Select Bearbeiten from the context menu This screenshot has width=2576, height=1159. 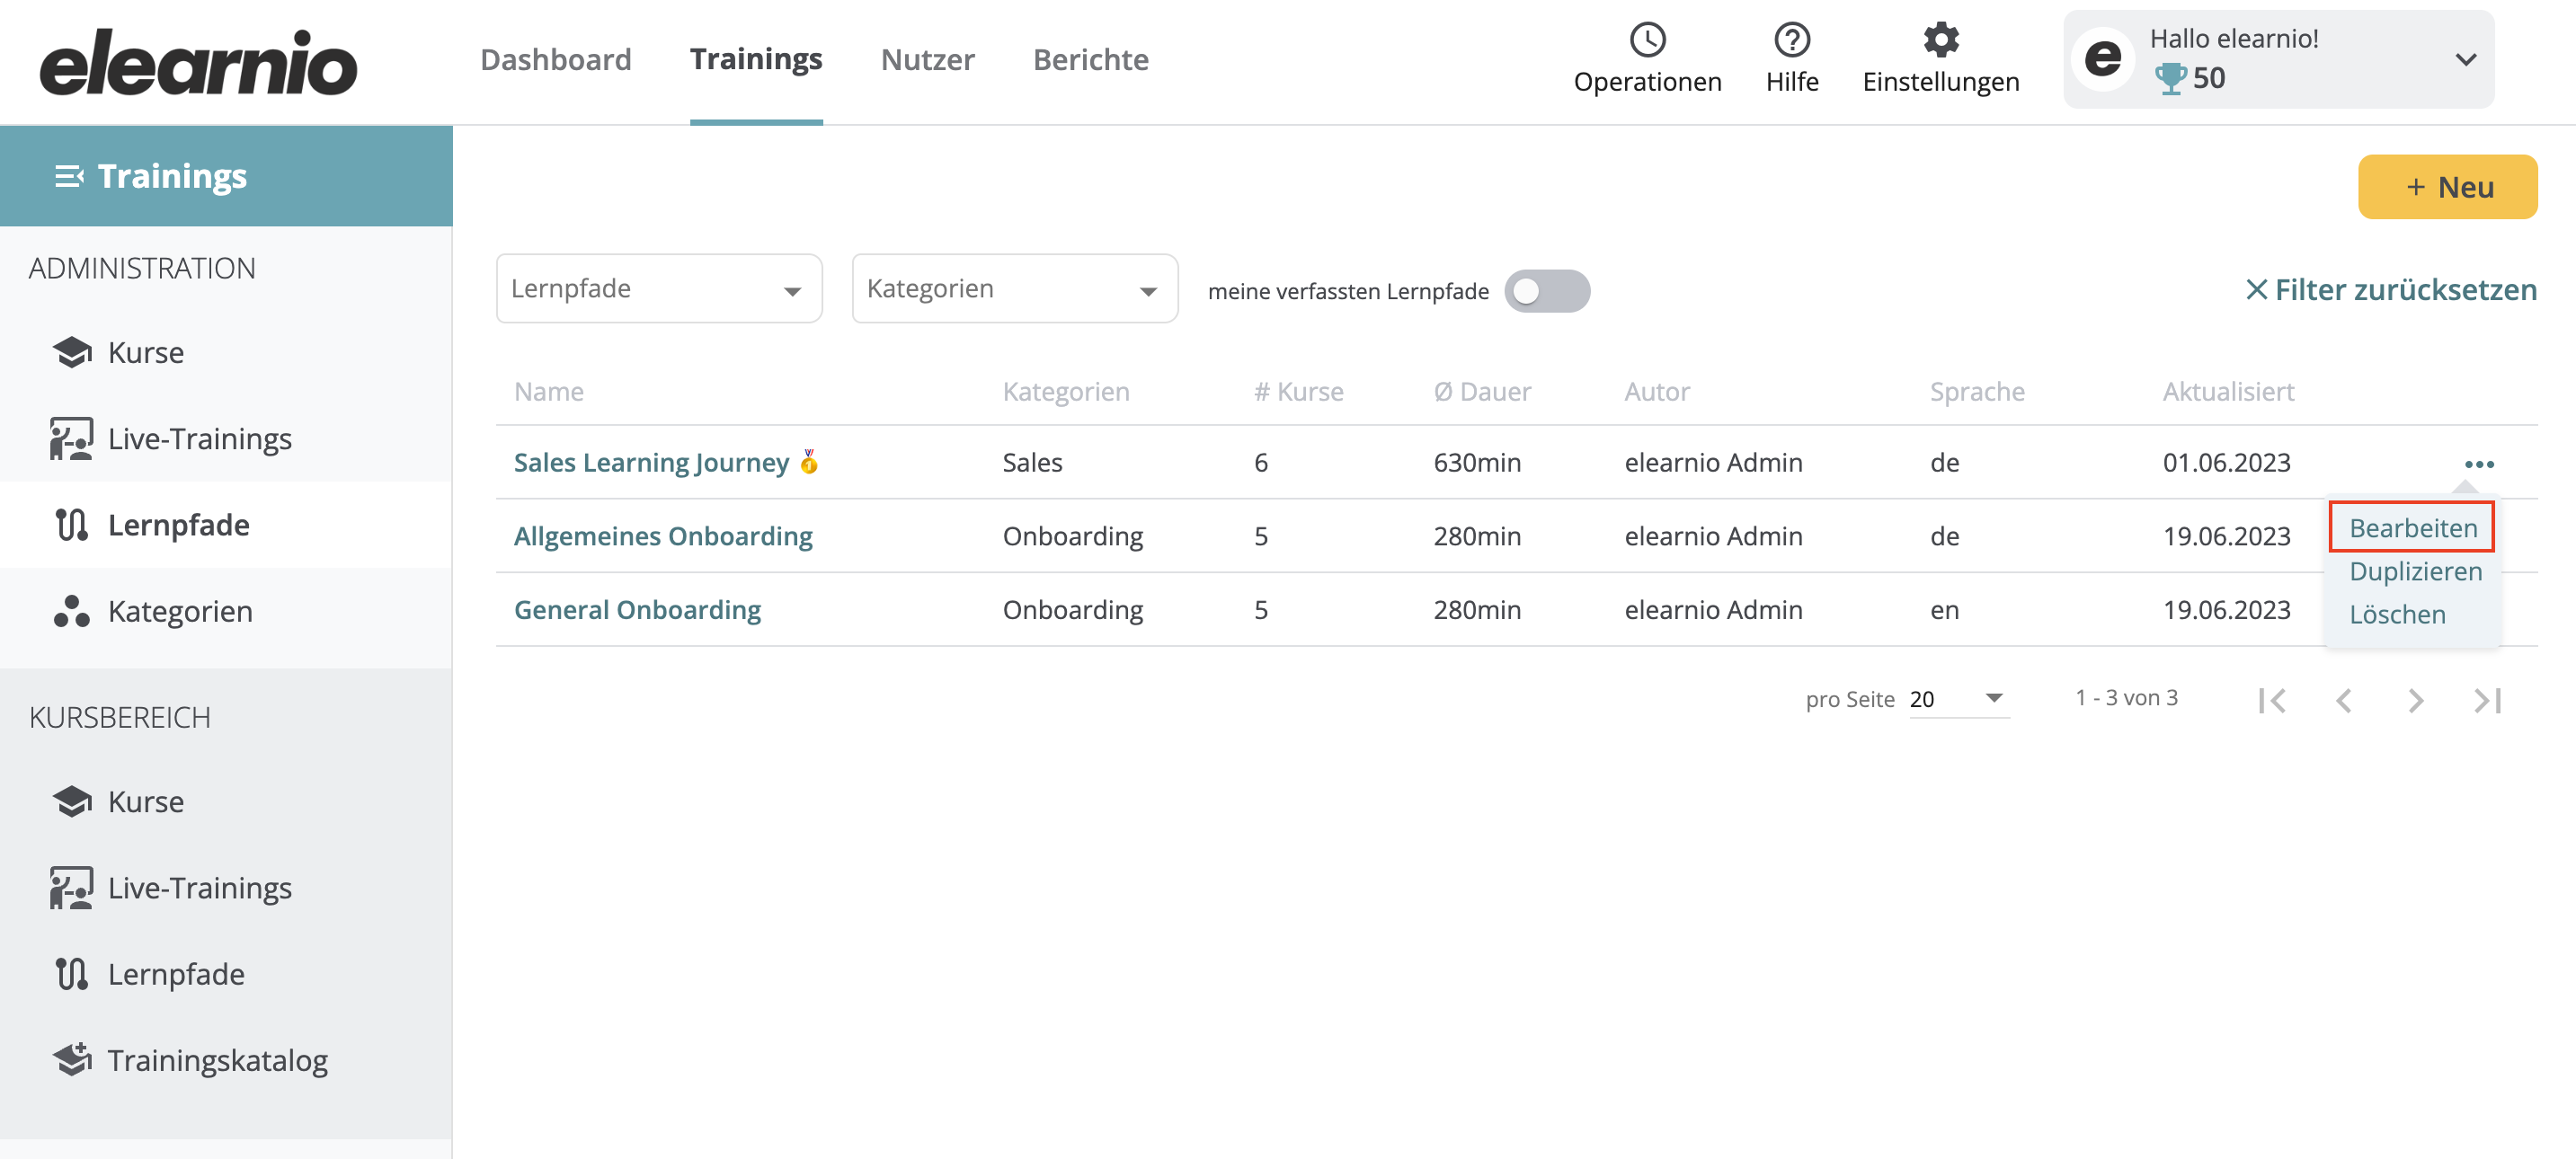click(2412, 527)
